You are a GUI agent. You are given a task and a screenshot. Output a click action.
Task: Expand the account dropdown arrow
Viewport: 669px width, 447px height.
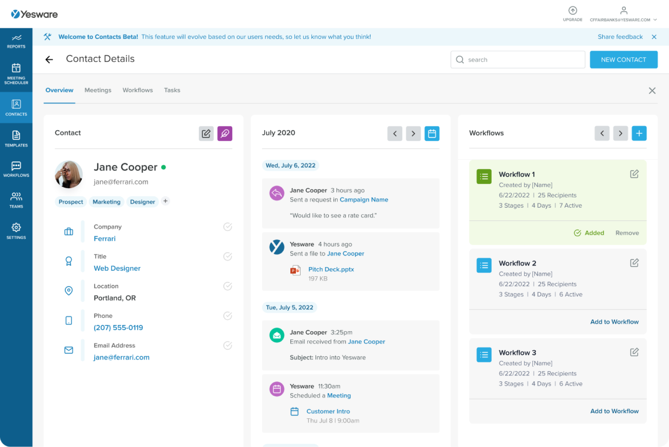(x=655, y=20)
